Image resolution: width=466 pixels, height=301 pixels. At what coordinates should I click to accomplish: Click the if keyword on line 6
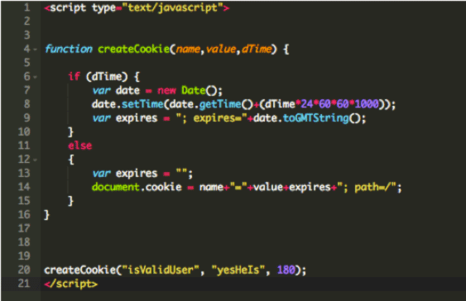tap(74, 76)
